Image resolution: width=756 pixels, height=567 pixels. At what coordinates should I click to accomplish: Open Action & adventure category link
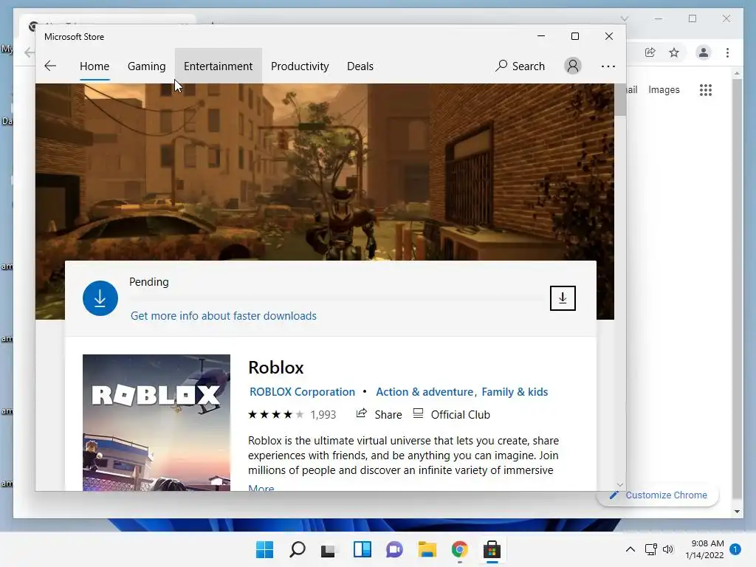425,392
